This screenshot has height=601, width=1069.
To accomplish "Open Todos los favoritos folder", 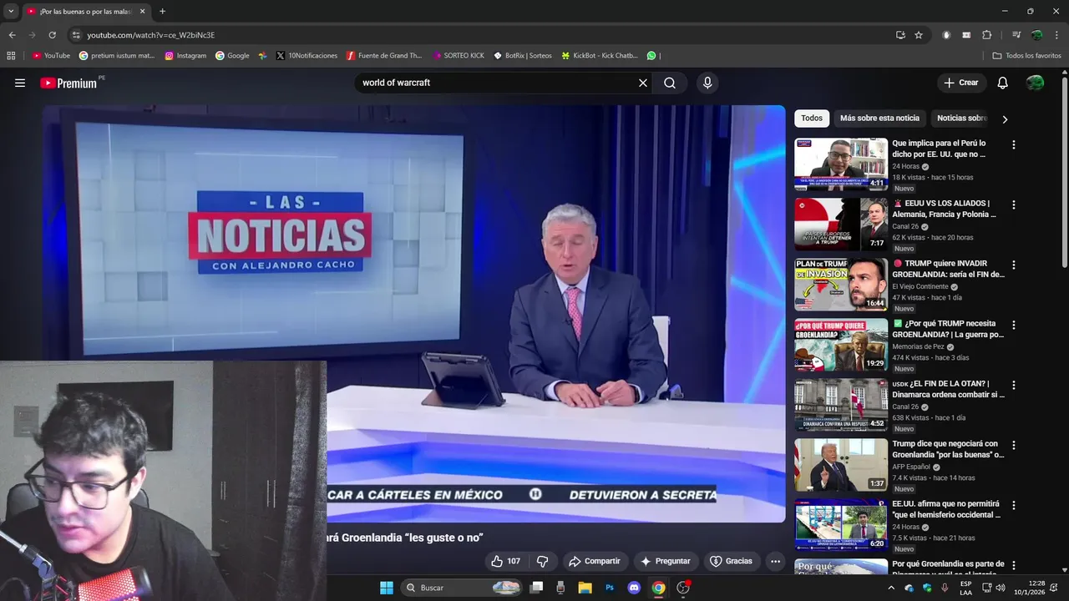I will tap(1026, 56).
